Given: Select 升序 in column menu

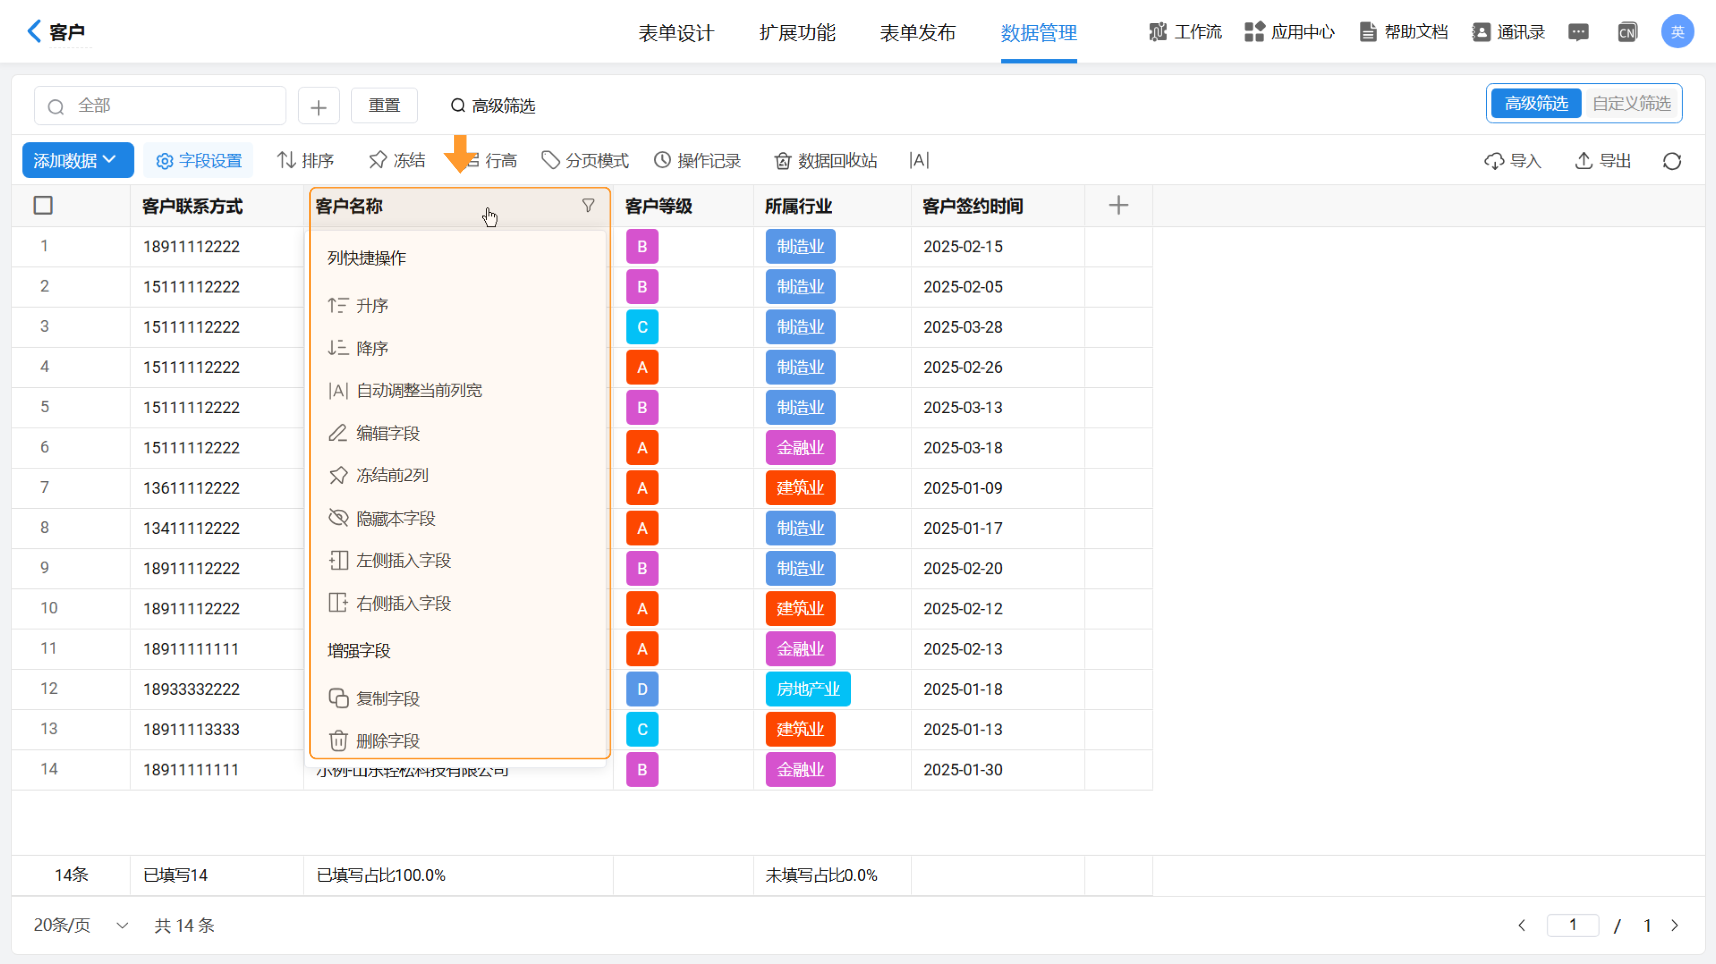Looking at the screenshot, I should click(357, 306).
